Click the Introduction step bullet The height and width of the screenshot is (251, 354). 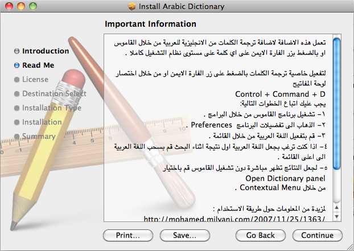(17, 51)
